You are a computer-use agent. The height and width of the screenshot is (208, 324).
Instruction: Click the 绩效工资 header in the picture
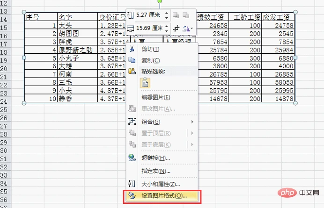(x=211, y=17)
